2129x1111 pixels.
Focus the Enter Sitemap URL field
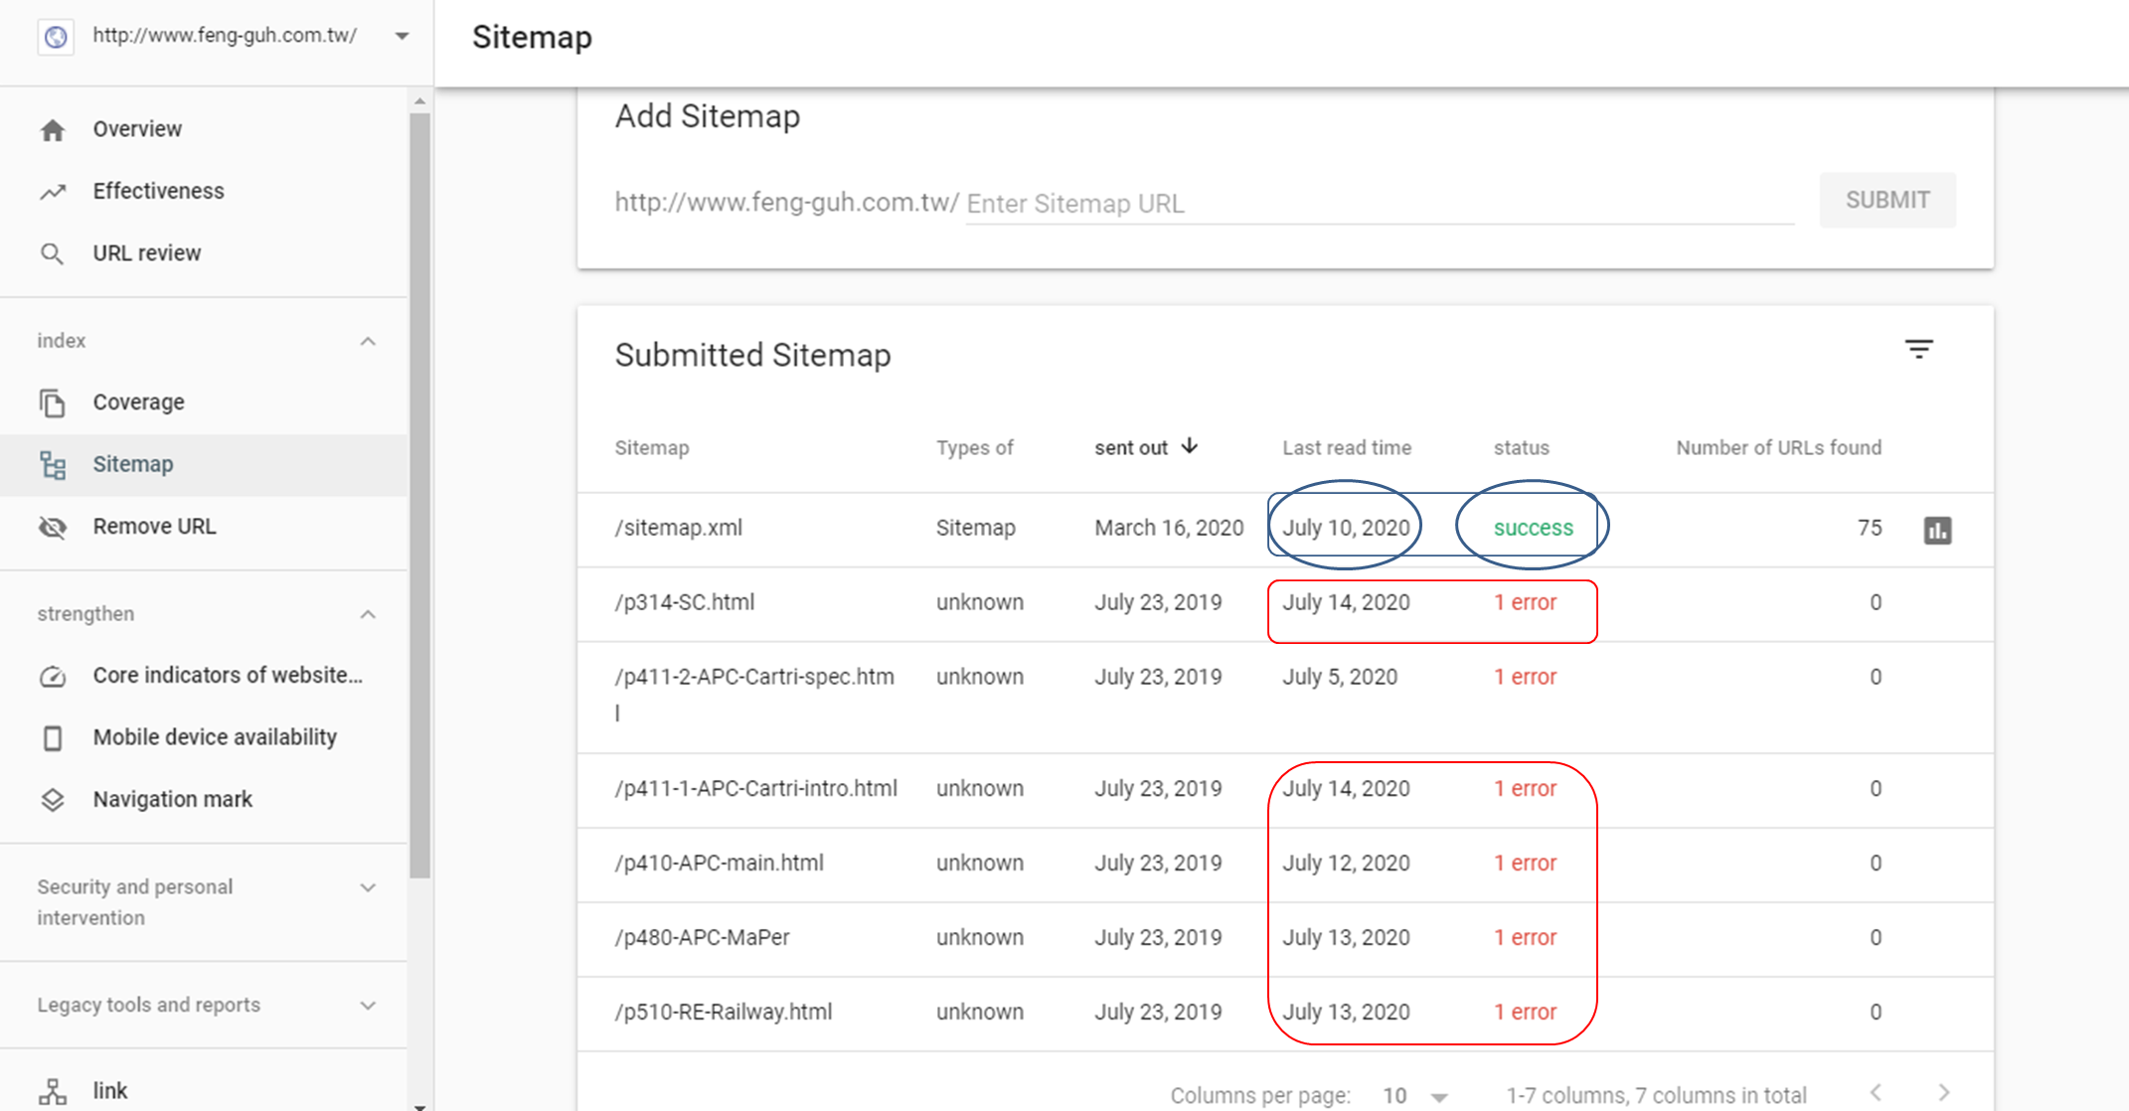click(1378, 204)
